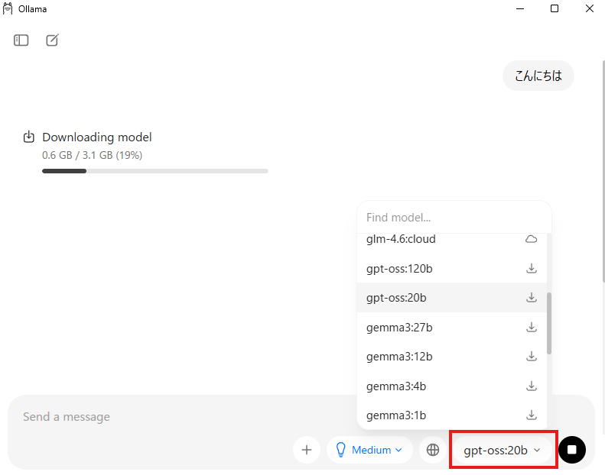605x475 pixels.
Task: Click the plus attachment icon
Action: pos(307,450)
